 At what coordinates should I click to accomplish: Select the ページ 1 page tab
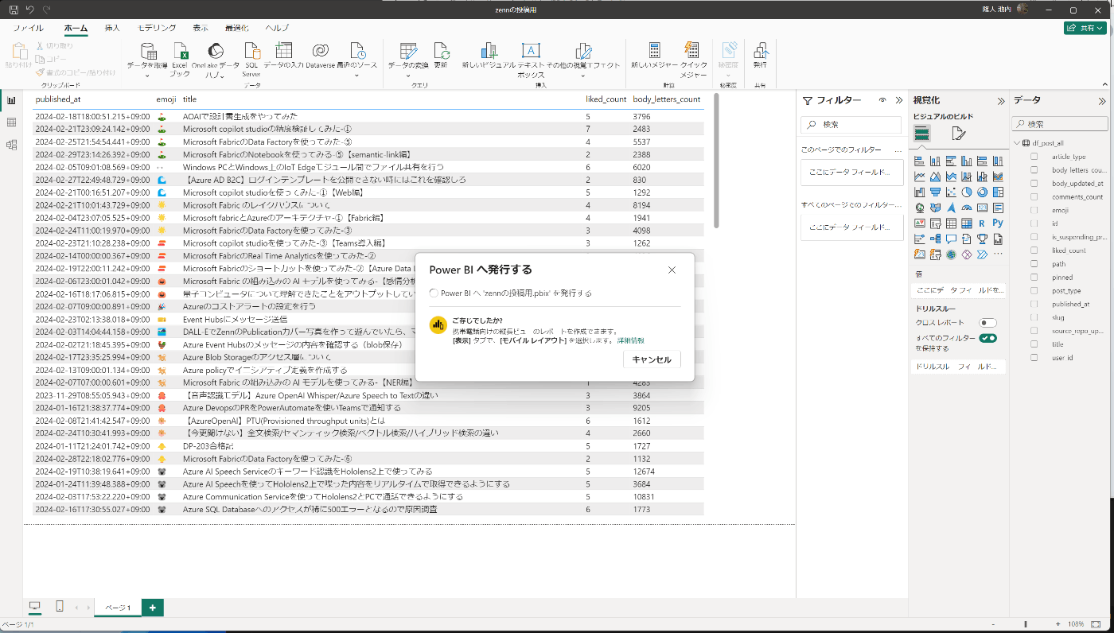(118, 608)
